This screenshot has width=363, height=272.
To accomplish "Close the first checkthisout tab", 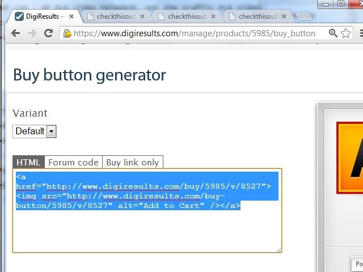I will click(x=142, y=16).
